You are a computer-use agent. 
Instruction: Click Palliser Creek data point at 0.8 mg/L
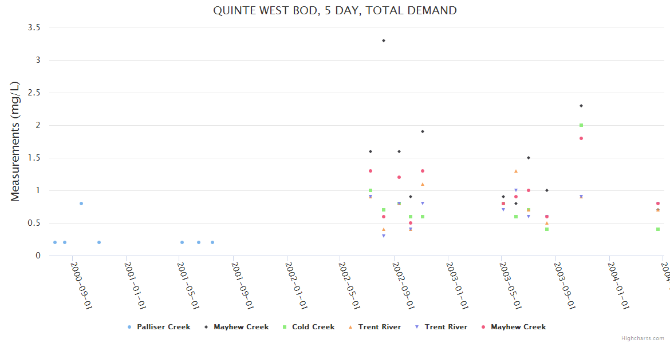[81, 204]
